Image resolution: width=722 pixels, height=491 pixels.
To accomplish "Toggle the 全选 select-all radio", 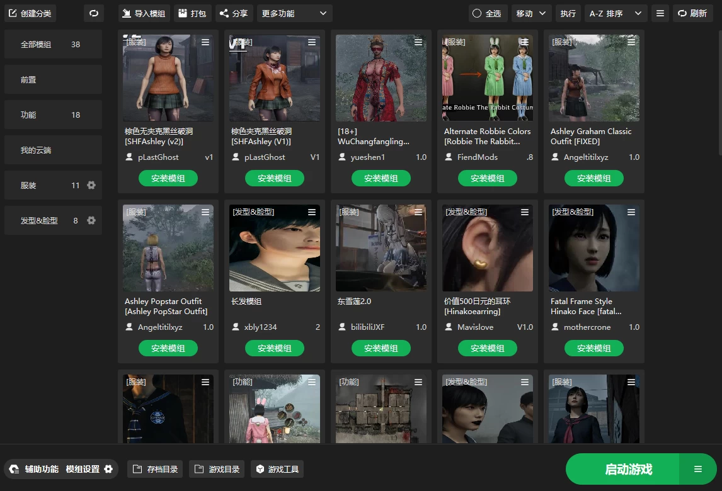I will [487, 13].
